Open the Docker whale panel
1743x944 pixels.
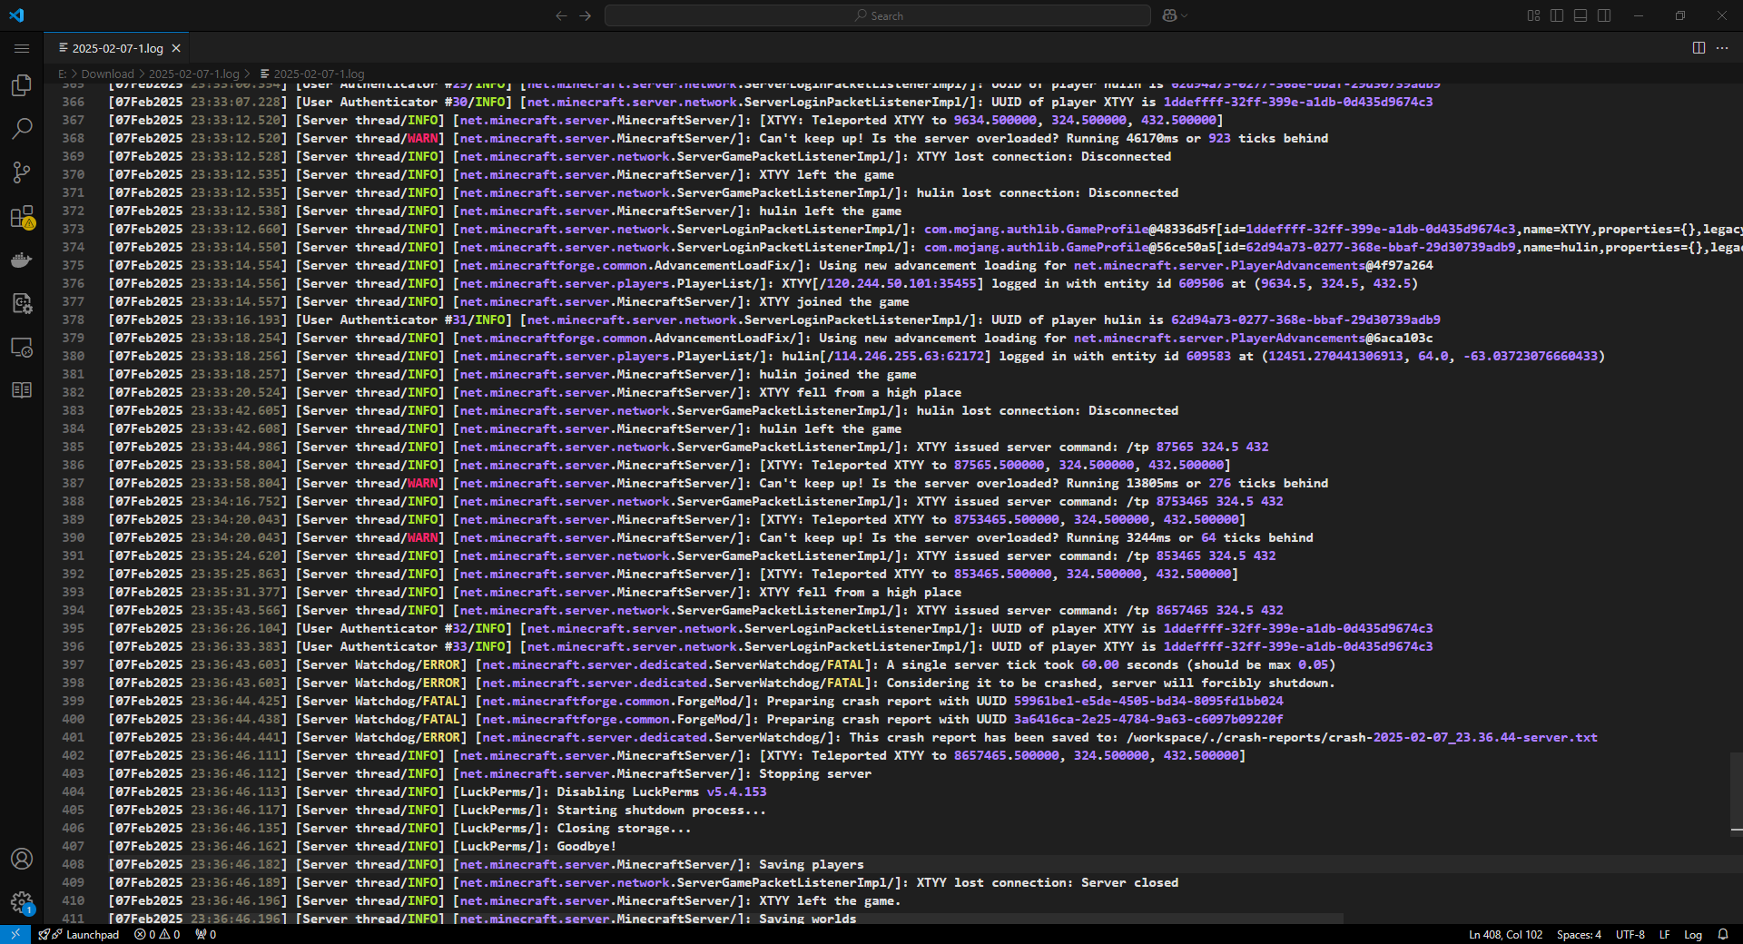coord(22,261)
